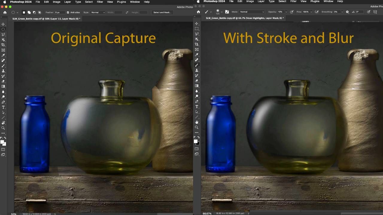Select the History Brush tool in right toolbar

197,76
